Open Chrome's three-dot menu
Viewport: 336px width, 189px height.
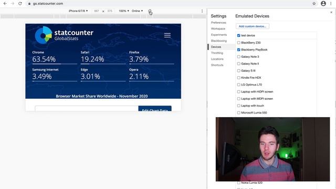tap(331, 4)
